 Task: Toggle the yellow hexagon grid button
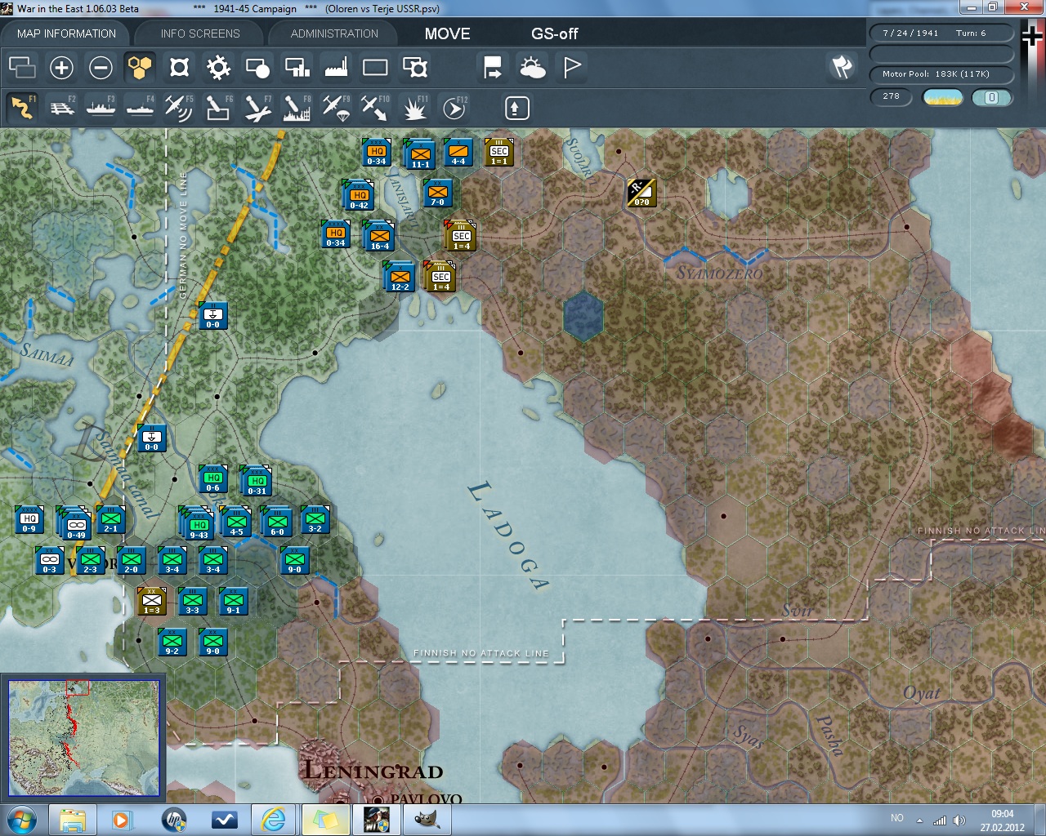[x=140, y=68]
